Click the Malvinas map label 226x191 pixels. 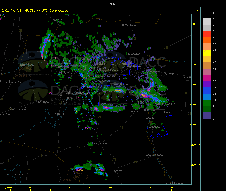pyautogui.click(x=100, y=93)
